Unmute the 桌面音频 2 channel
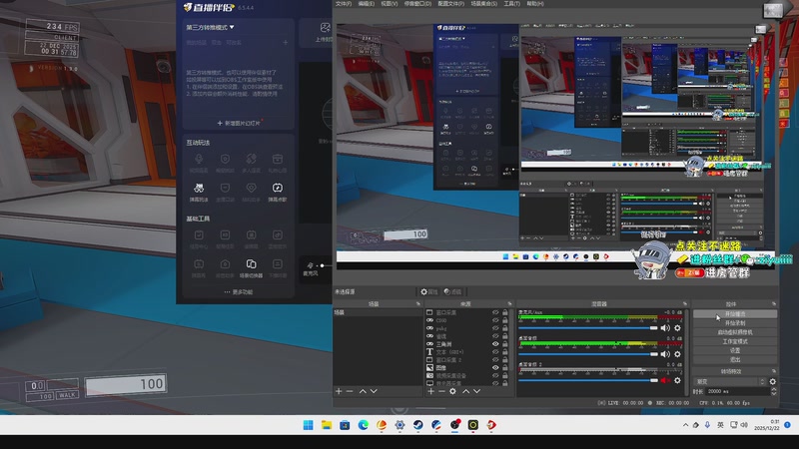 pos(665,380)
